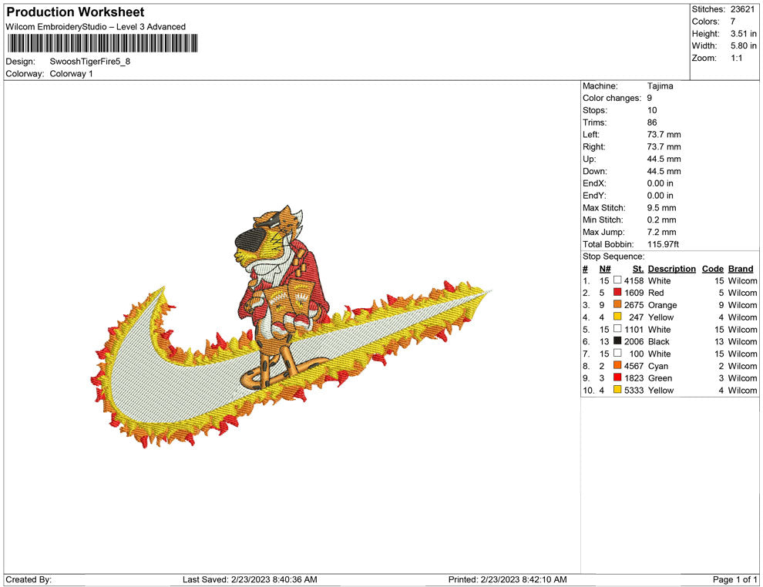This screenshot has height=587, width=763.
Task: Click the black swatch for stop 6 (2006)
Action: 617,341
